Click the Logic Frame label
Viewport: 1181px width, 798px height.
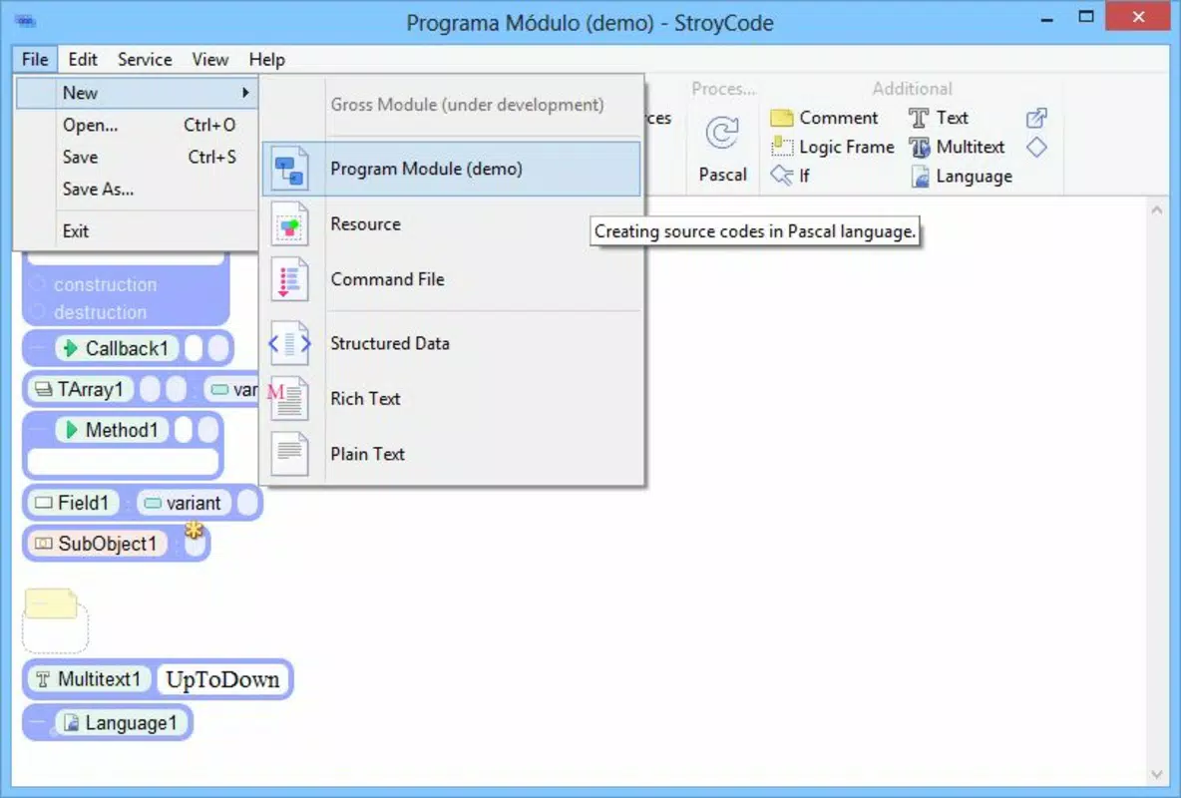point(847,147)
